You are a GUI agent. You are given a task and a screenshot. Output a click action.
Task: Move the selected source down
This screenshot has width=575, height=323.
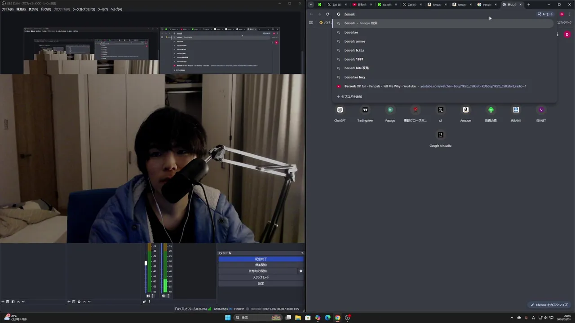point(89,301)
